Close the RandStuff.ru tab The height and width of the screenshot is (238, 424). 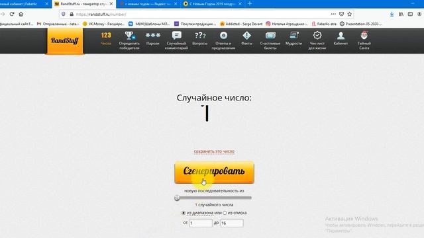[x=111, y=4]
